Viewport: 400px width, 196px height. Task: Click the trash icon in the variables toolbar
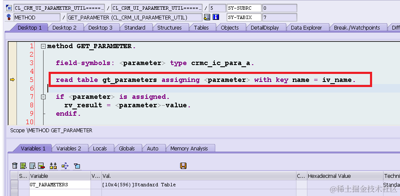click(x=15, y=166)
